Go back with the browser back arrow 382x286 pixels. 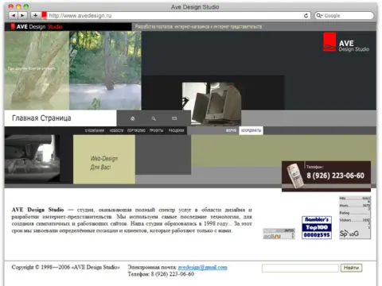14,16
